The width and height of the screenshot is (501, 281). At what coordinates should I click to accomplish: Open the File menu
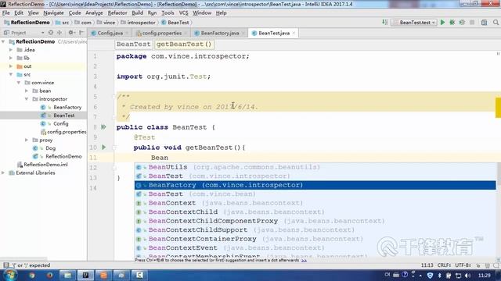click(5, 12)
